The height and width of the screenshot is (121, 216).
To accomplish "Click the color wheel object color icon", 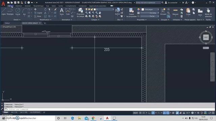I will click(138, 9).
